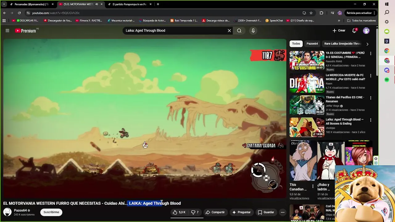The height and width of the screenshot is (222, 395).
Task: Reload the current page
Action: point(19,13)
